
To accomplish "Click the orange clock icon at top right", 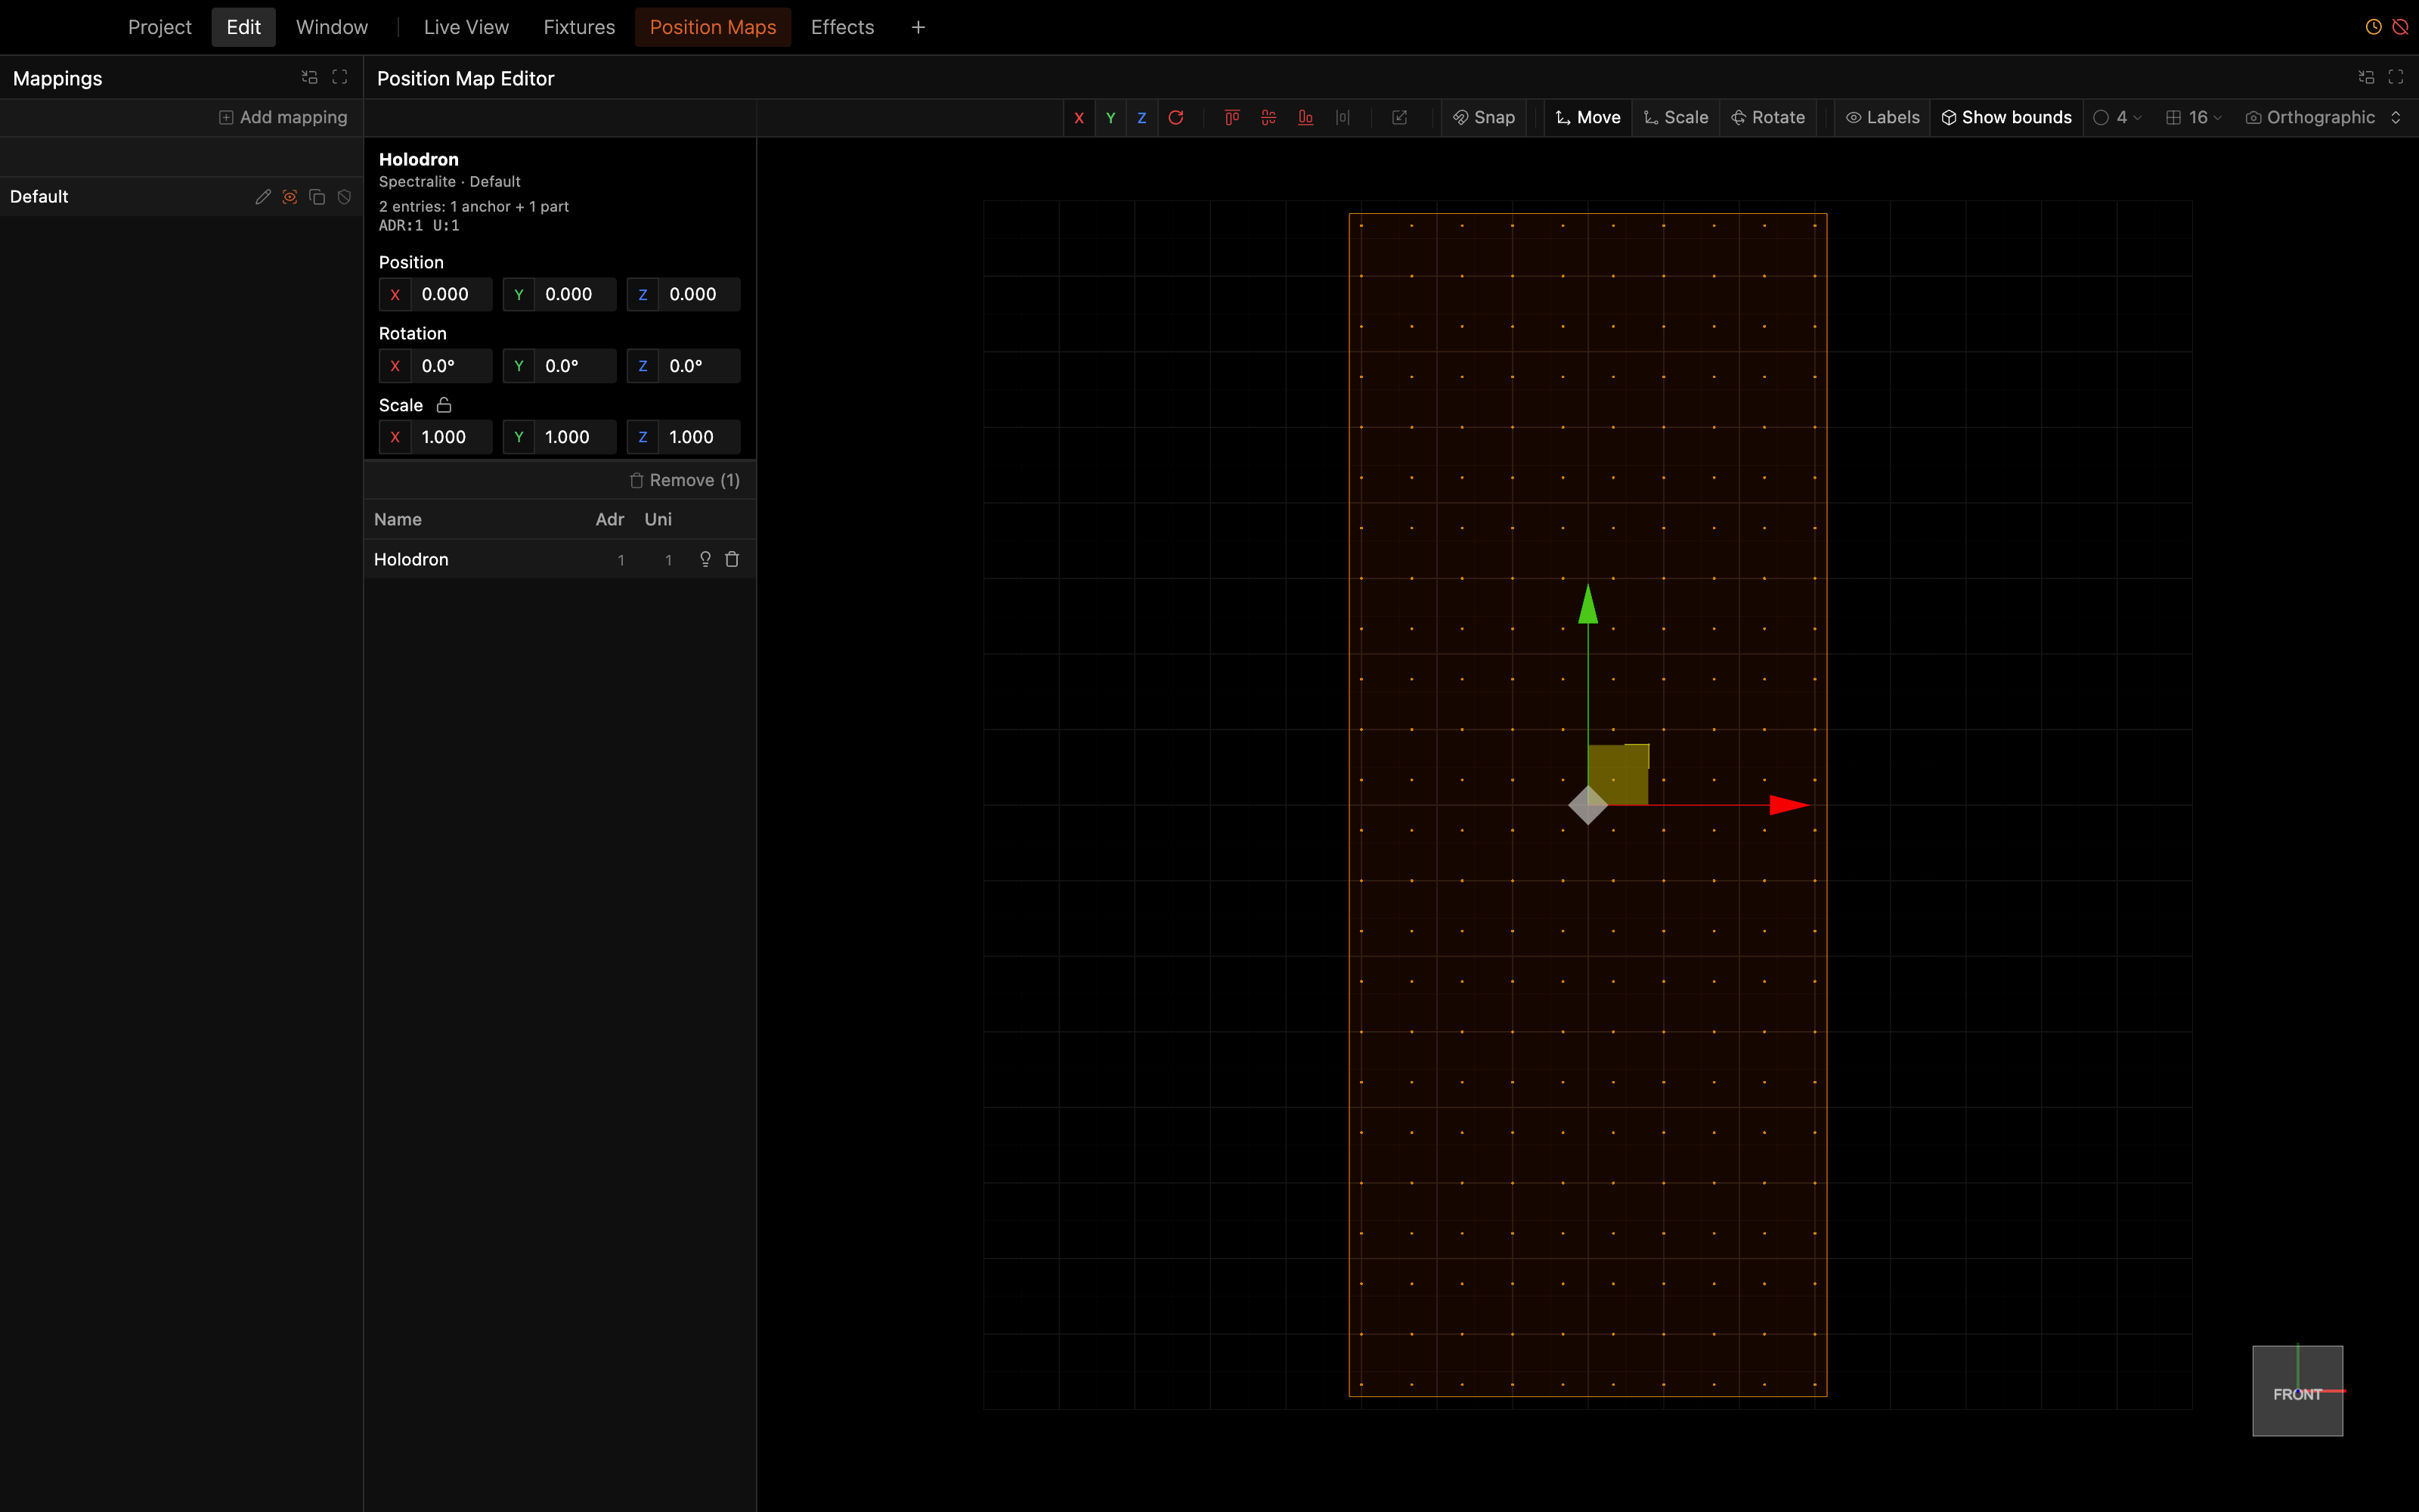I will [x=2373, y=27].
